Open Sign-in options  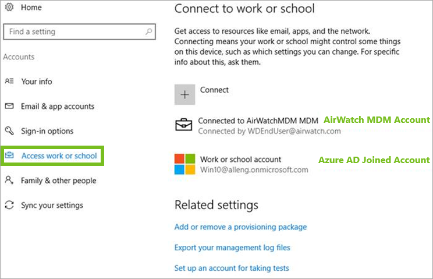pyautogui.click(x=47, y=131)
